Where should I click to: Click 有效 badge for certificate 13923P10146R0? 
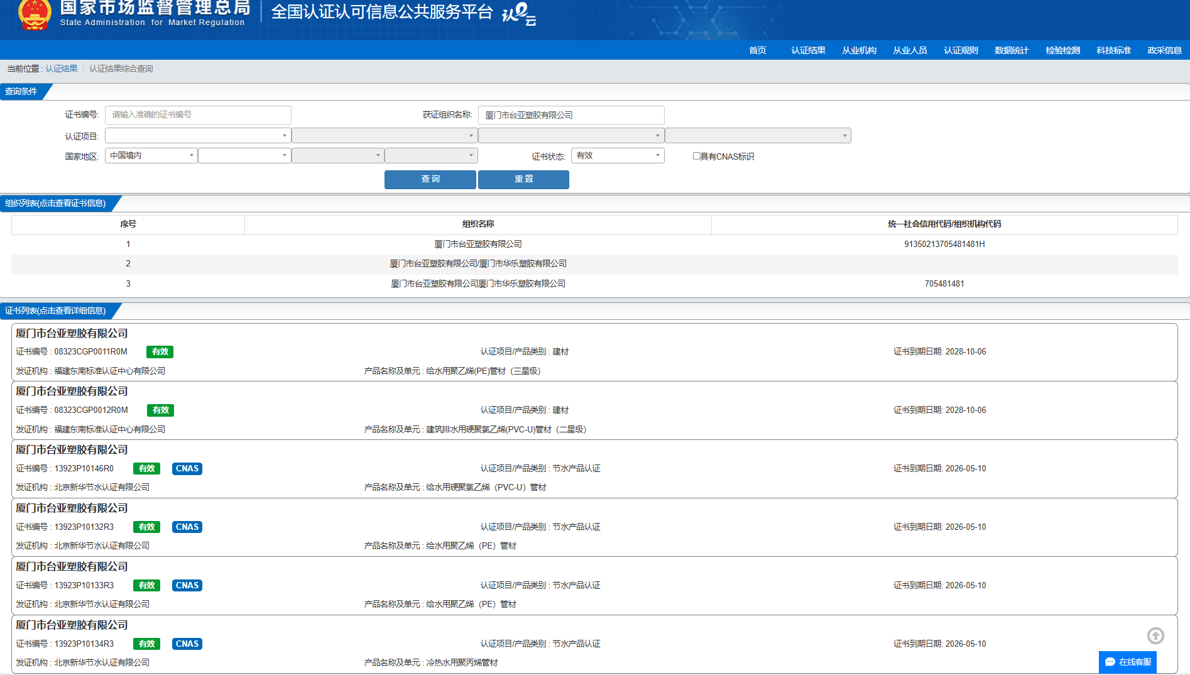(147, 469)
